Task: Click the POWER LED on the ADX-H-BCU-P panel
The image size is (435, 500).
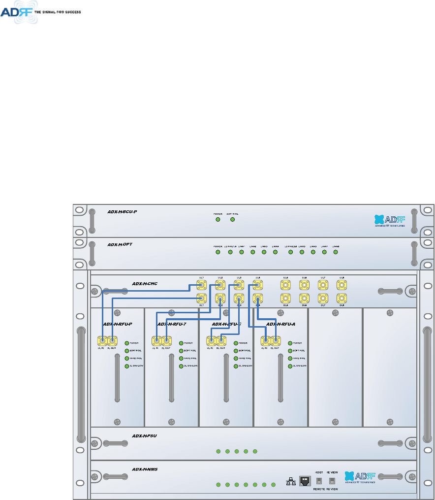Action: coord(218,219)
